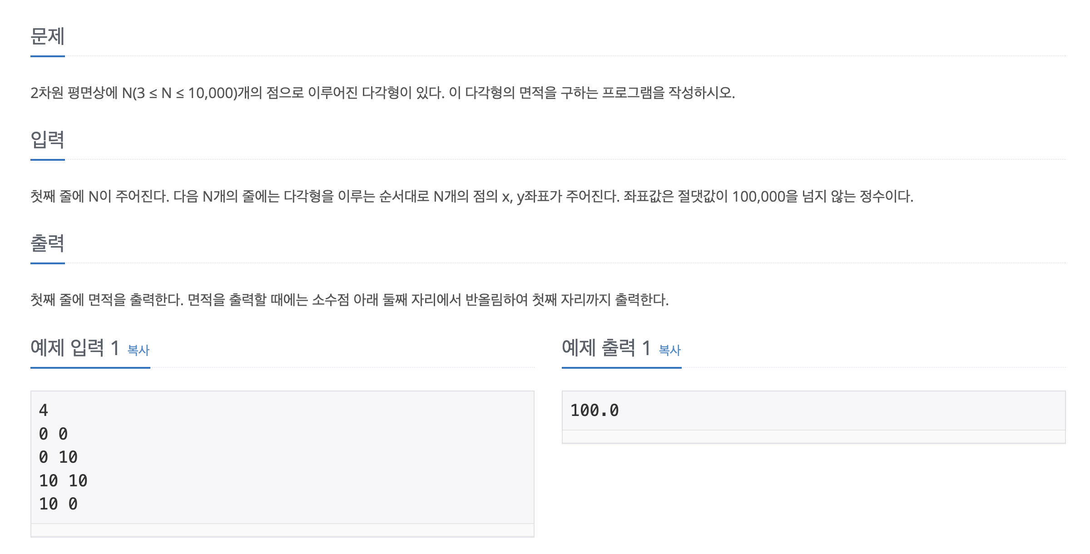The image size is (1090, 554).
Task: Click the "10 10" sample input line
Action: (64, 481)
